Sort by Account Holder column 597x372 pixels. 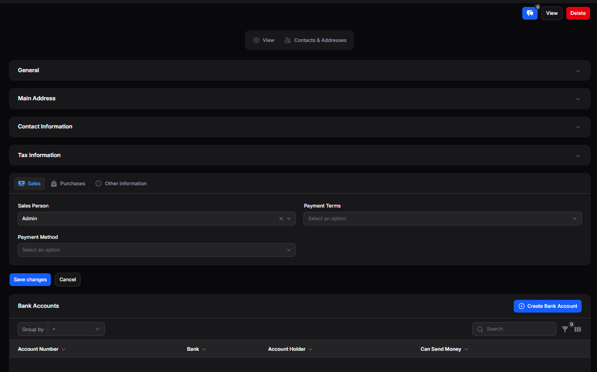[x=290, y=349]
